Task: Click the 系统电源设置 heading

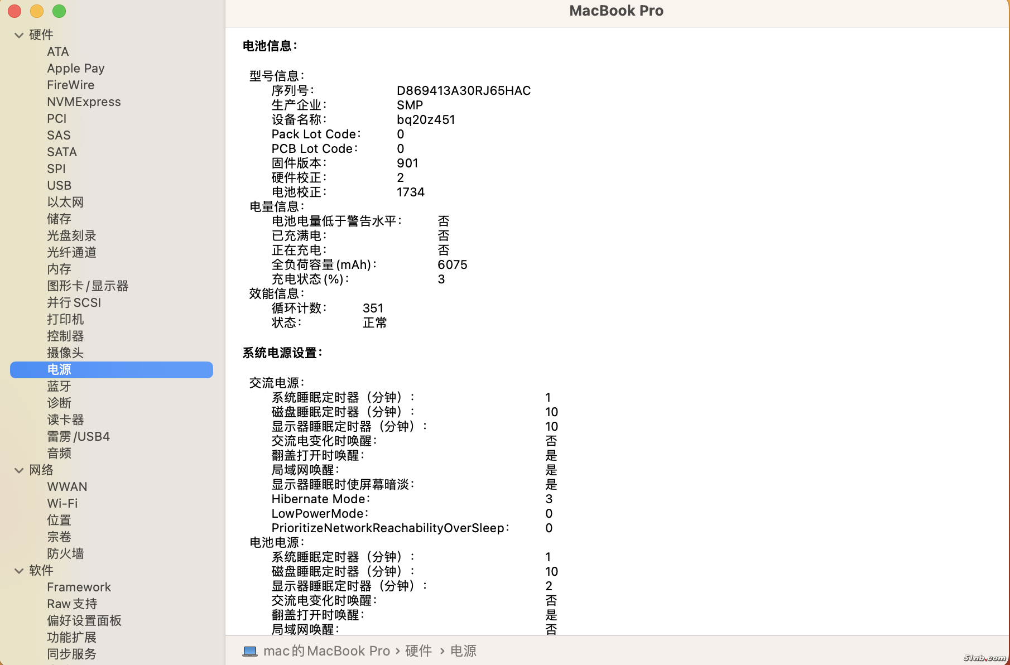Action: pos(282,353)
